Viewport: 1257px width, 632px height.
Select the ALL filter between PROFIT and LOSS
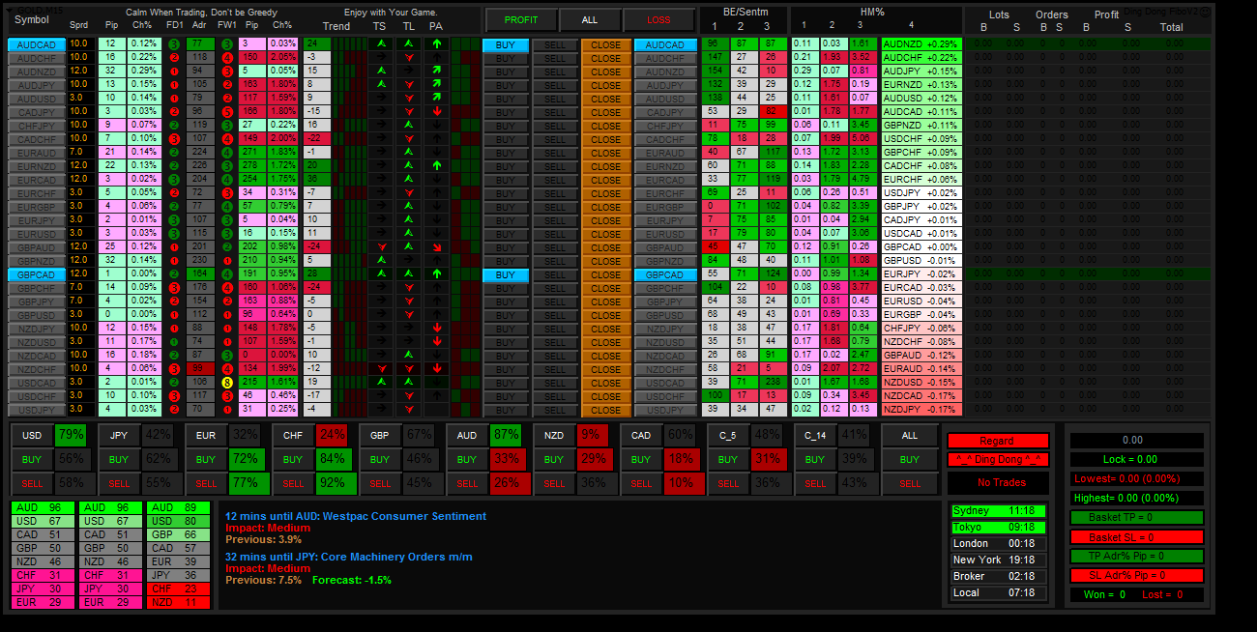pos(590,19)
